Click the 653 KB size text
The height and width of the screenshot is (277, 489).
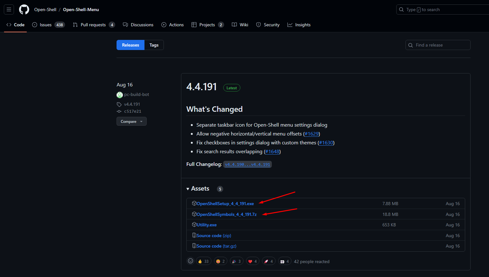pos(389,225)
